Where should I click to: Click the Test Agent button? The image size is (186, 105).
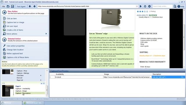click(21, 6)
